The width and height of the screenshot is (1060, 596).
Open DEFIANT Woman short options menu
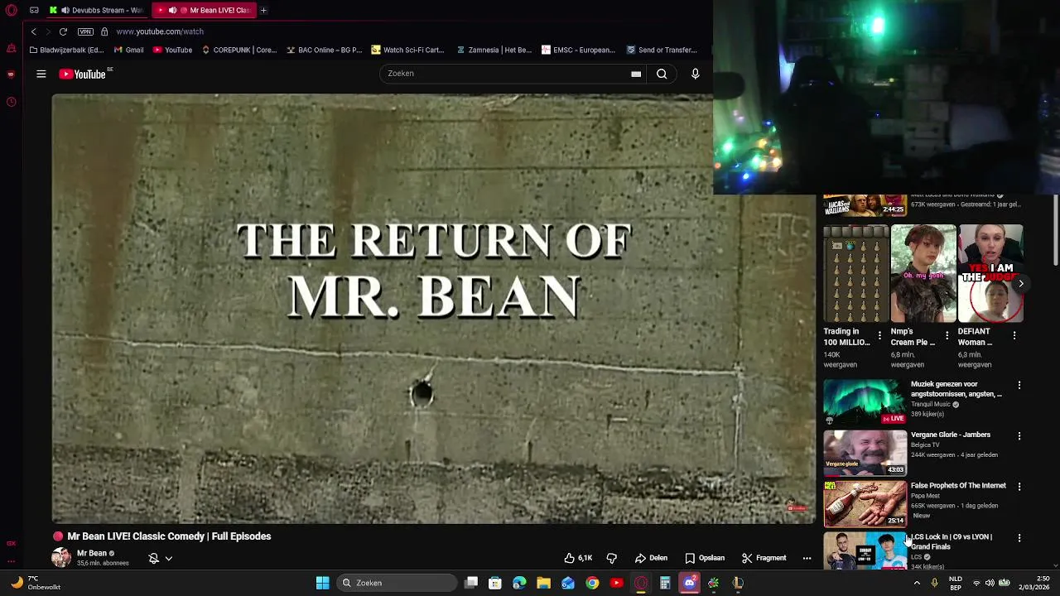1014,335
